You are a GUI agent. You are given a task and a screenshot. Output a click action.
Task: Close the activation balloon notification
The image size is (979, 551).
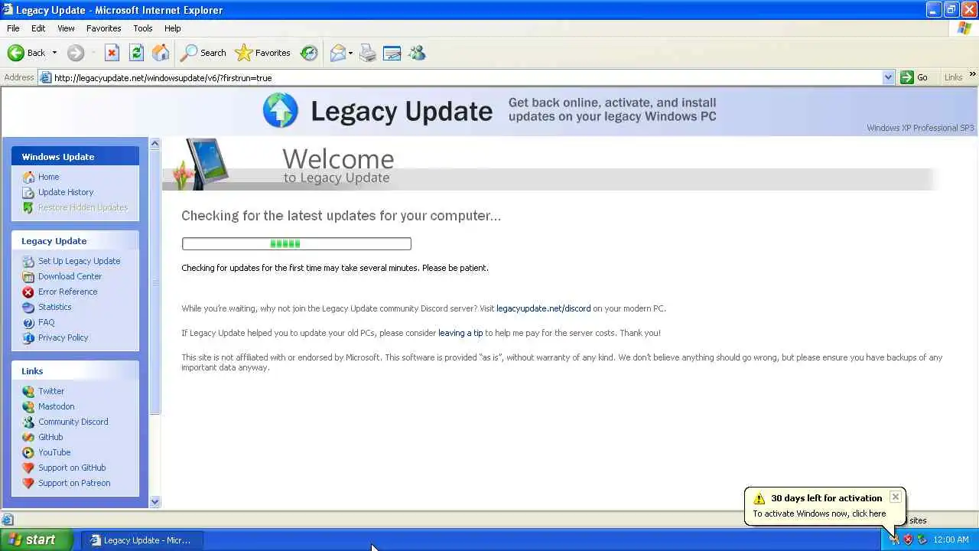click(895, 497)
